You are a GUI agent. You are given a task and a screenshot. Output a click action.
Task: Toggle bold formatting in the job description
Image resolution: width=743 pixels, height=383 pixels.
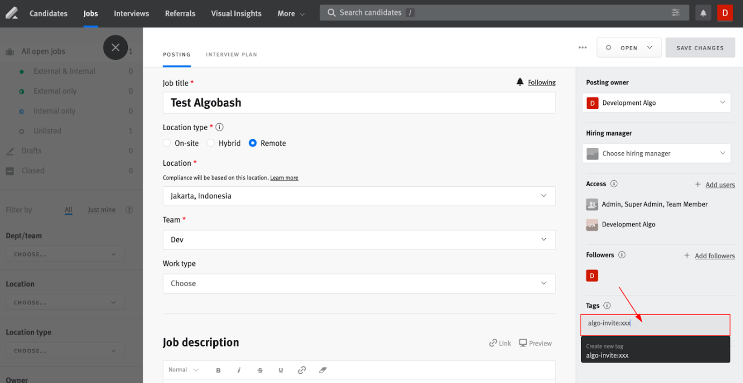pyautogui.click(x=218, y=370)
